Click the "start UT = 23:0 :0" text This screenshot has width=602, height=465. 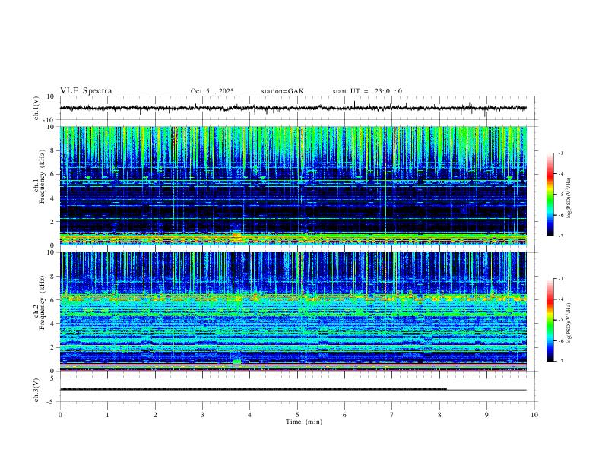pyautogui.click(x=367, y=91)
